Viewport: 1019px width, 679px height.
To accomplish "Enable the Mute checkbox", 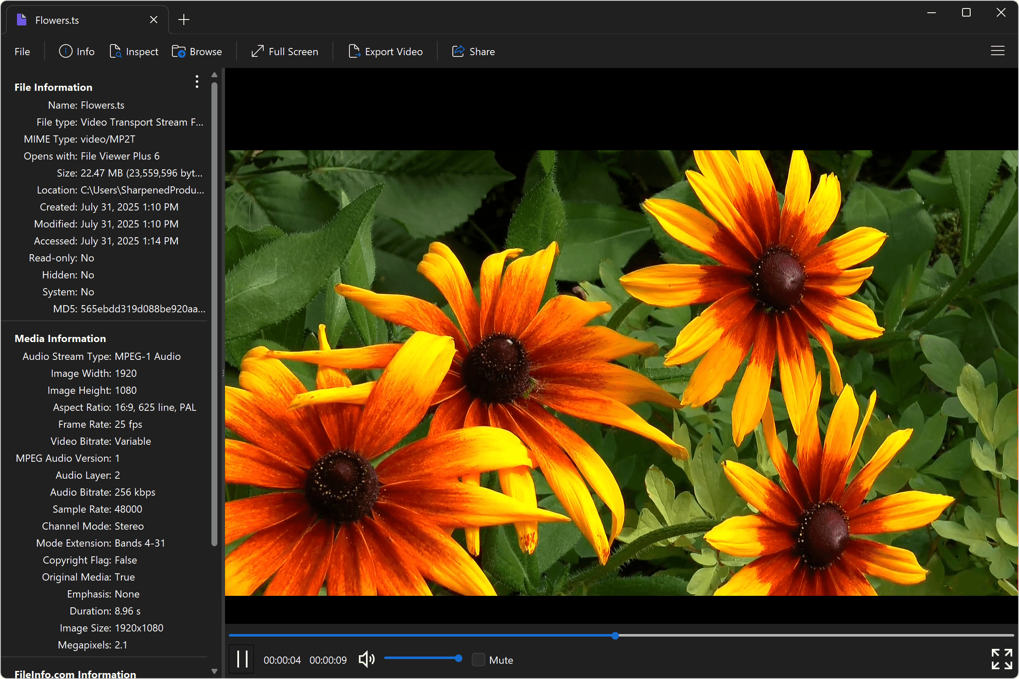I will point(479,659).
